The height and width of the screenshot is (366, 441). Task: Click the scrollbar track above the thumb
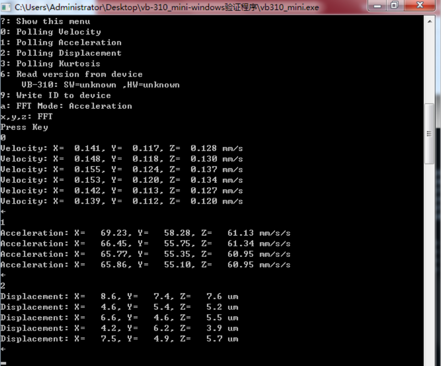coord(430,65)
